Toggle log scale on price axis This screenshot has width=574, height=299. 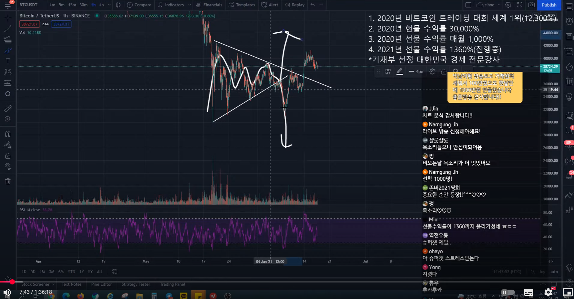pyautogui.click(x=542, y=272)
